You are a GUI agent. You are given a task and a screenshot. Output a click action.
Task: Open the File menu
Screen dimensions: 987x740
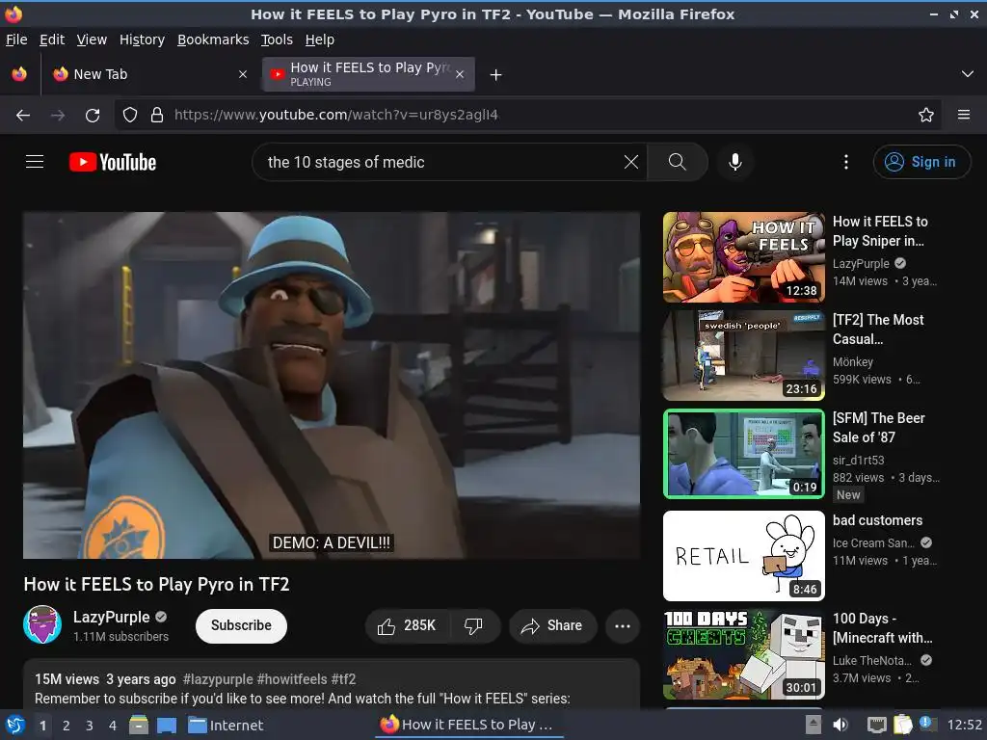tap(16, 40)
